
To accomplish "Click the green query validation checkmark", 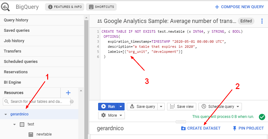I will pos(262,117).
